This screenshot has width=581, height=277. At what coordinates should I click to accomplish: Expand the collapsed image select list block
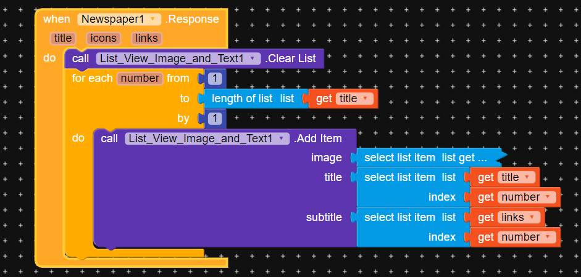click(426, 158)
